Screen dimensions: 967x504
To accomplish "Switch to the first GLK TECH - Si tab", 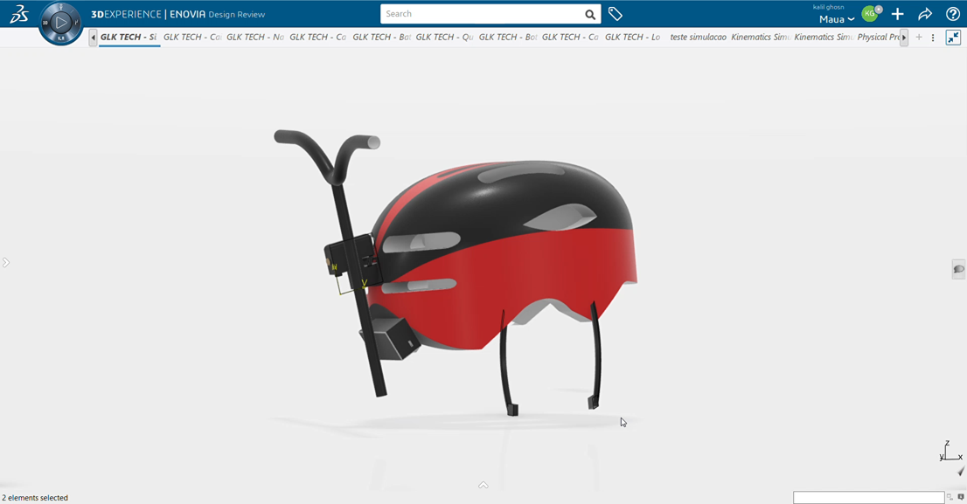I will [x=129, y=37].
